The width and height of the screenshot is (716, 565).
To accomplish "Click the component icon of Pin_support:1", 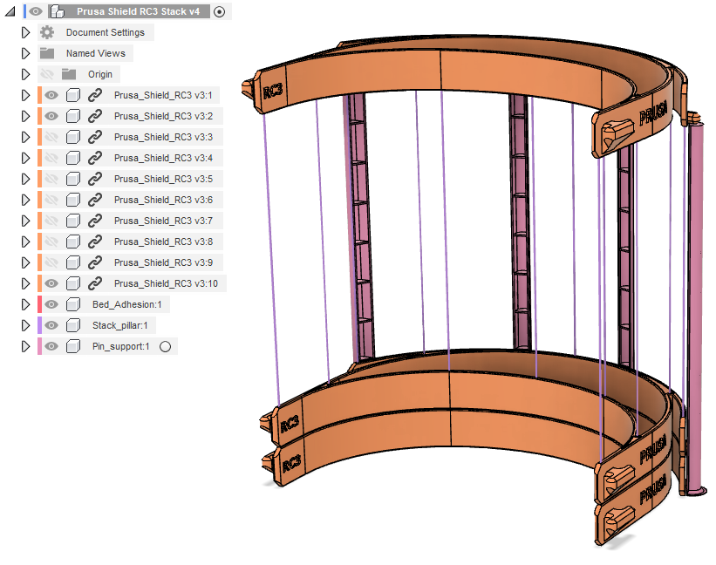I will tap(73, 346).
